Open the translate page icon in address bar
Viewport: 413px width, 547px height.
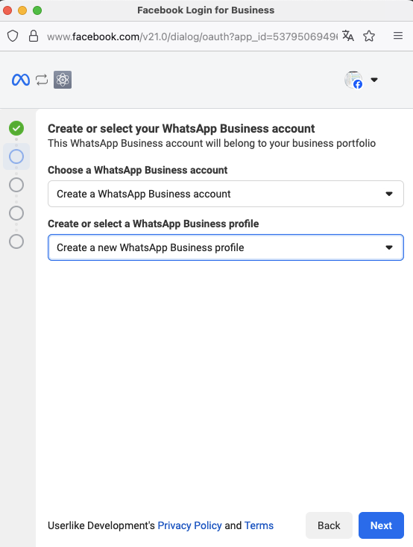click(347, 36)
